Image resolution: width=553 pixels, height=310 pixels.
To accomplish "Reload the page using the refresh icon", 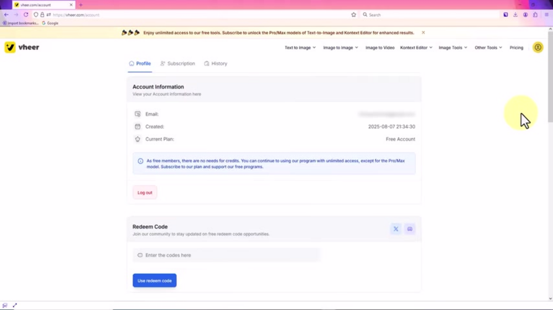I will pos(26,15).
